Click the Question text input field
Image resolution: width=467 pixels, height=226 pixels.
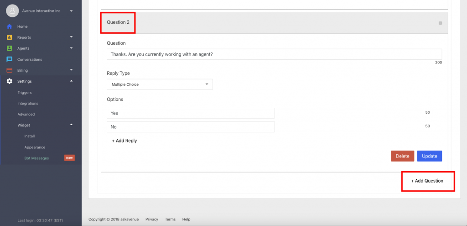274,55
